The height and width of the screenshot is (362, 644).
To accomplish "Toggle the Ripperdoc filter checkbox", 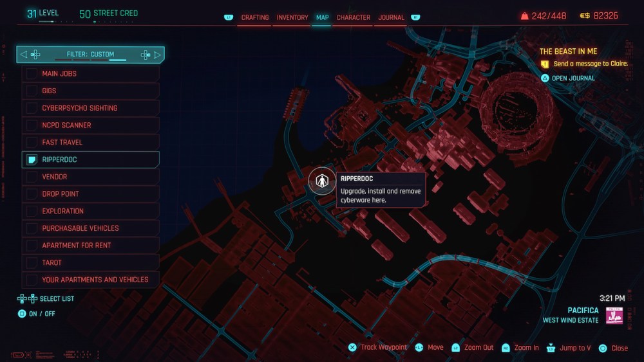I will point(32,159).
